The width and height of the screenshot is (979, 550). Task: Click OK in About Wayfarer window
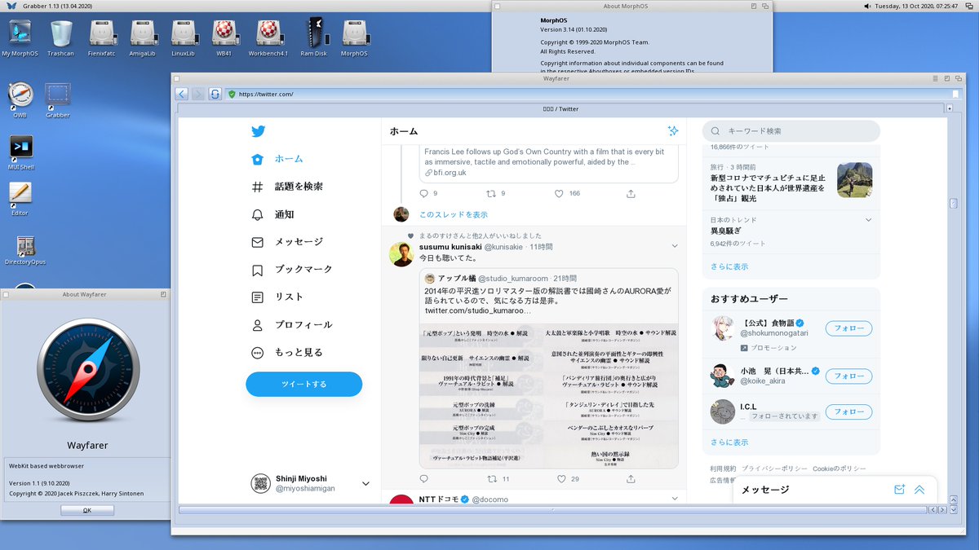click(x=87, y=510)
